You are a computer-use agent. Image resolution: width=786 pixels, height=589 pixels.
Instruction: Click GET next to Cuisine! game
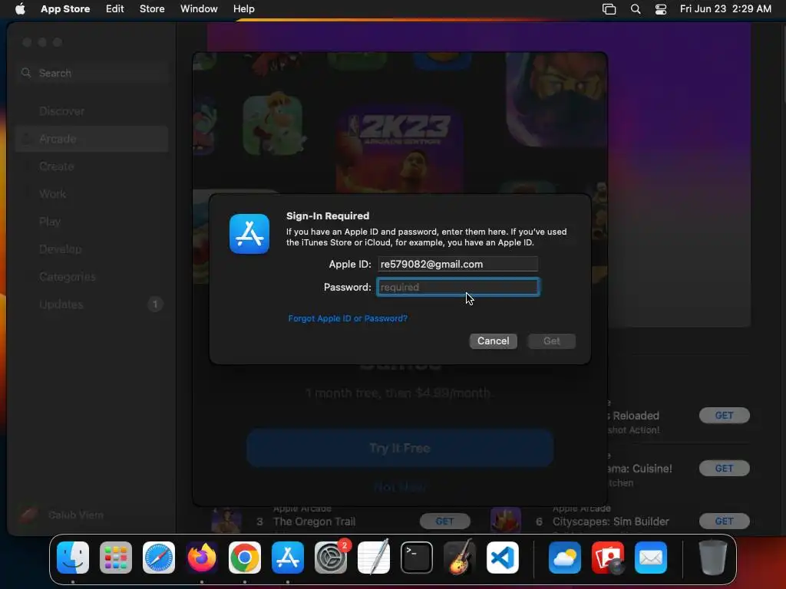pos(725,469)
